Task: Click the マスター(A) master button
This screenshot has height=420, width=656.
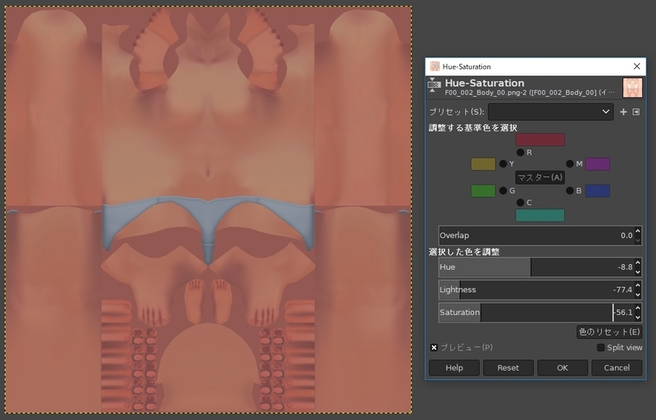Action: [540, 177]
